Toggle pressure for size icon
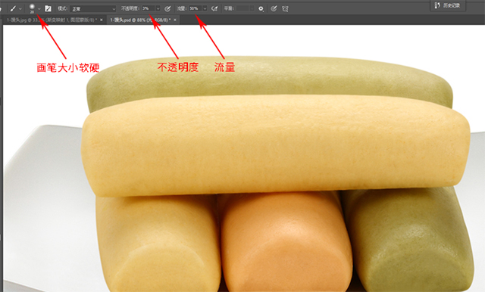This screenshot has height=292, width=485. (x=274, y=8)
